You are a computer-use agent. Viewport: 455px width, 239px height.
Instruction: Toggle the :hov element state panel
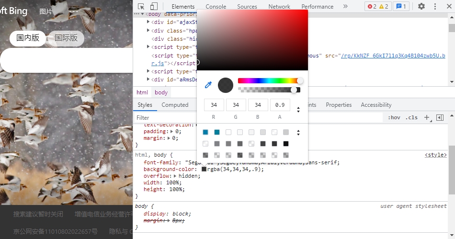394,117
